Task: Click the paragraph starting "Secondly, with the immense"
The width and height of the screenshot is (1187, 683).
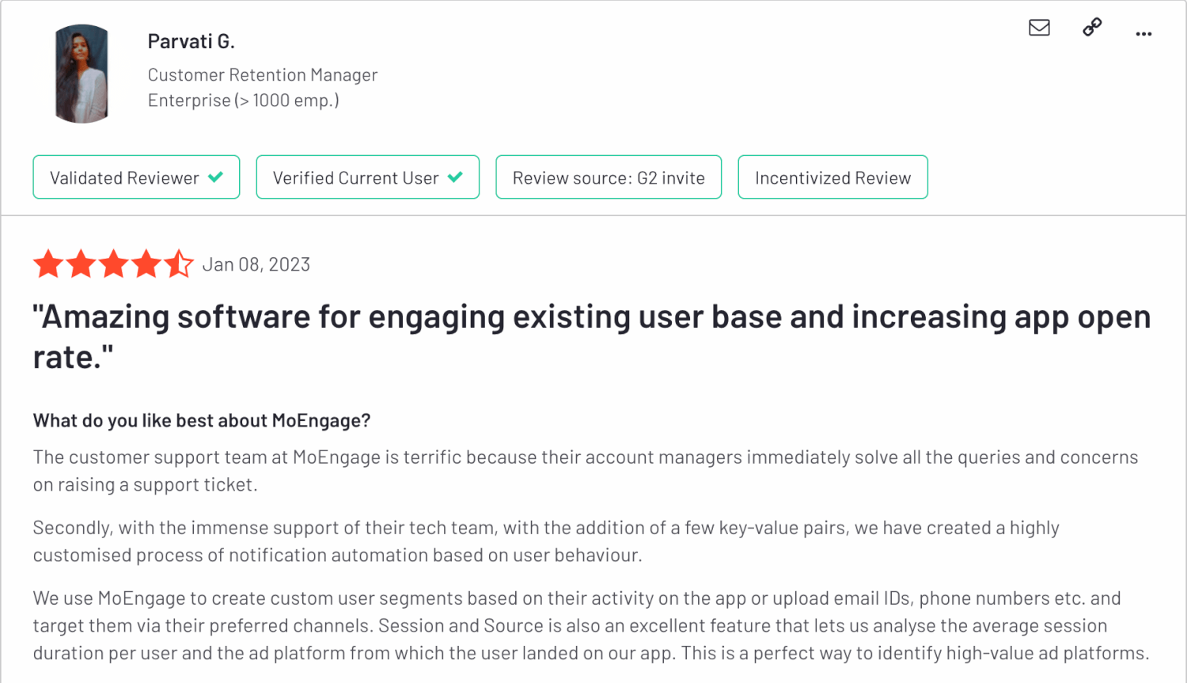Action: 546,541
